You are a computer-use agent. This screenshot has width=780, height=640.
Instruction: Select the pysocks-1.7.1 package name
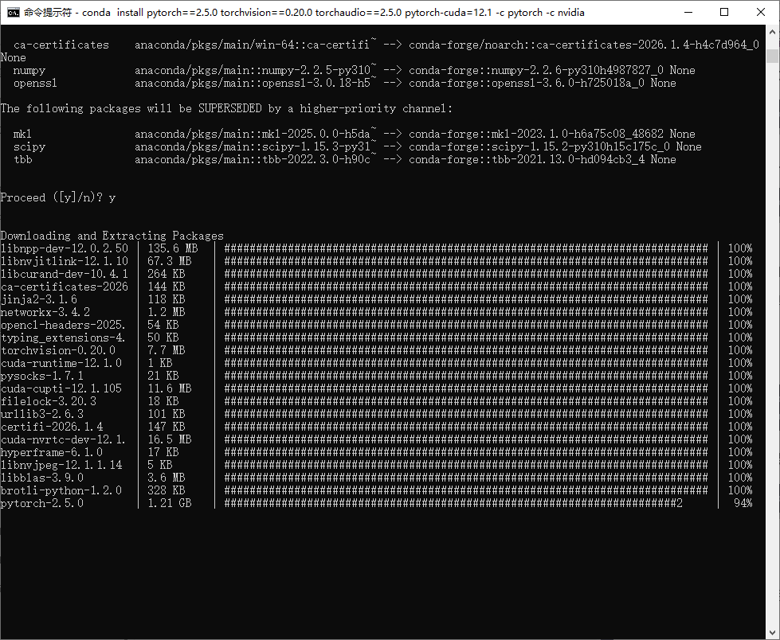[x=41, y=377]
